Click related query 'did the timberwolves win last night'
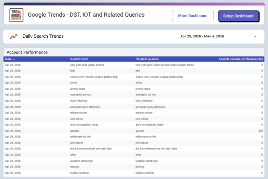 pos(156,148)
